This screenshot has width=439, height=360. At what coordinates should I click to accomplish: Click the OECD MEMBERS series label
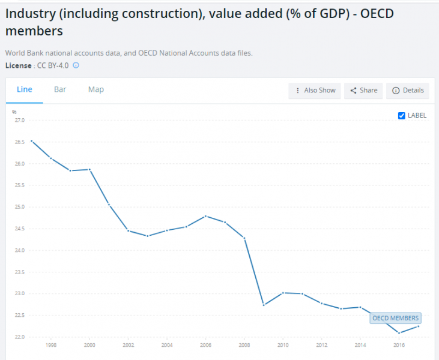[x=396, y=318]
